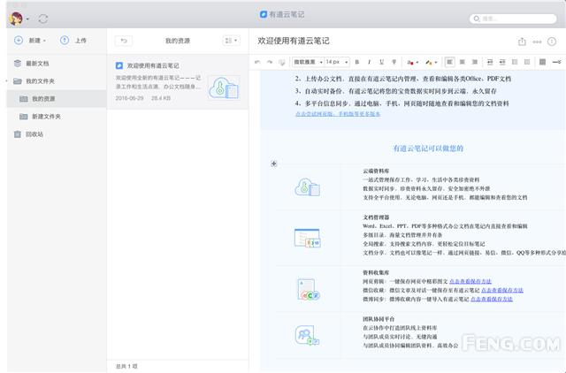This screenshot has height=373, width=566.
Task: Center align the text
Action: pos(462,62)
